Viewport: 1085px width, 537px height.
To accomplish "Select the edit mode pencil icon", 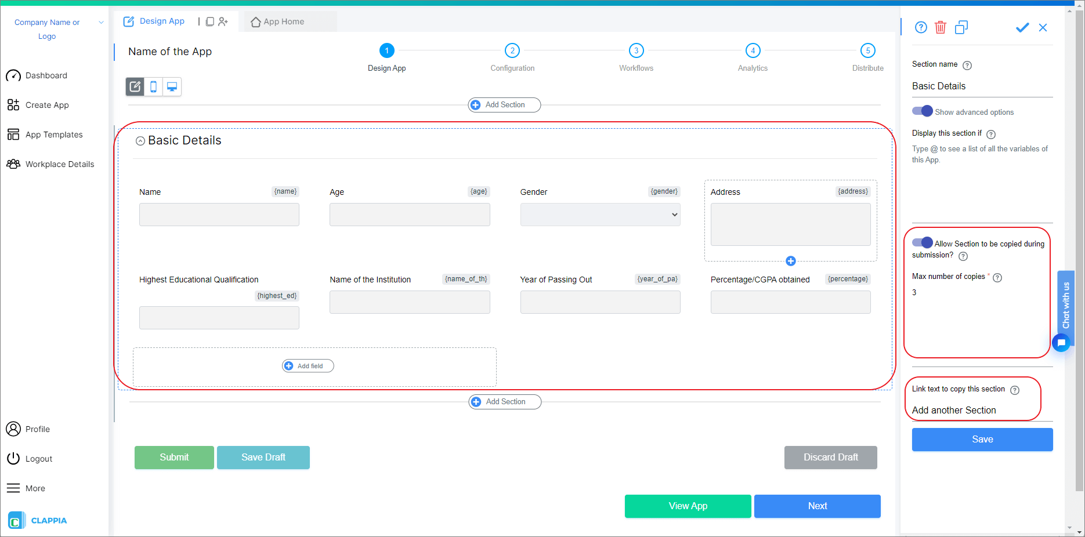I will [135, 86].
